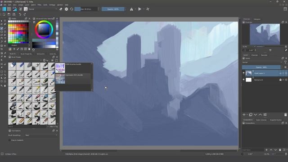Open the brush editor settings
This screenshot has width=288, height=162.
coord(20,9)
